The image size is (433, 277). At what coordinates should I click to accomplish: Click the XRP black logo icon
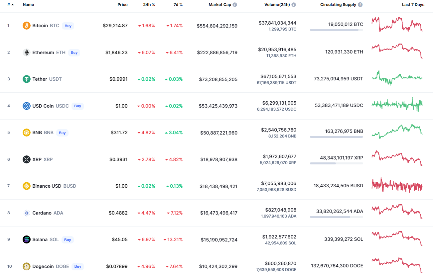26,159
